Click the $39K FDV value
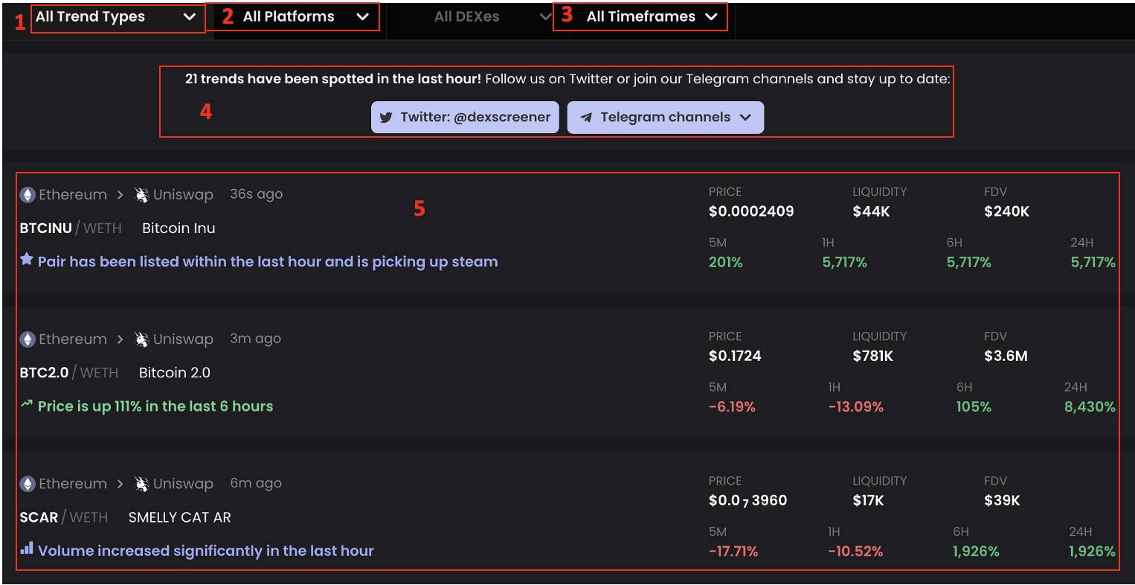This screenshot has width=1135, height=585. (x=1002, y=500)
